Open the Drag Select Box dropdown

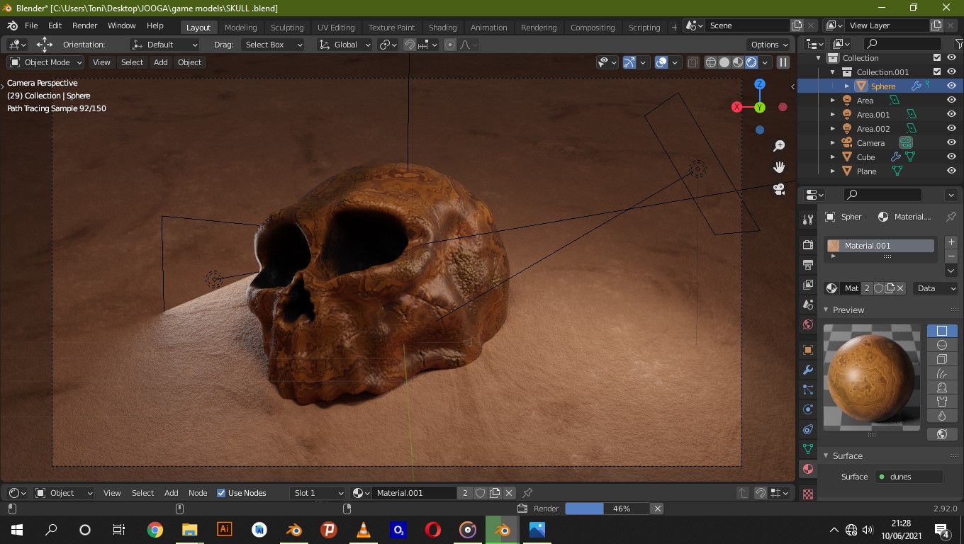[x=272, y=45]
